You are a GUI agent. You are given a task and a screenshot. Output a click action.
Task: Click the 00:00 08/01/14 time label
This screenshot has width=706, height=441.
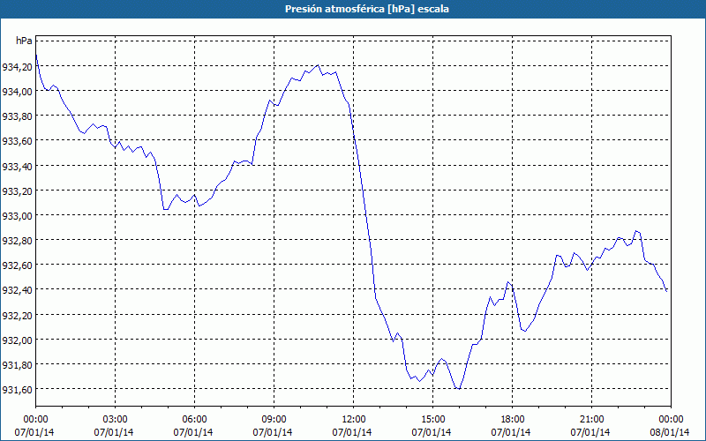[x=671, y=426]
